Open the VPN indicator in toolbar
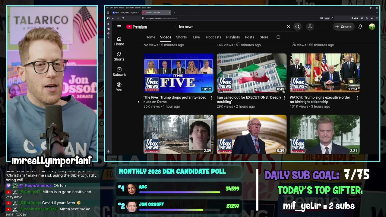This screenshot has height=217, width=386. pyautogui.click(x=355, y=18)
